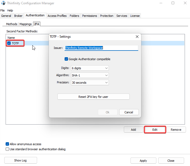The width and height of the screenshot is (190, 166).
Task: Select the Mappings sub-tab
Action: point(26,24)
